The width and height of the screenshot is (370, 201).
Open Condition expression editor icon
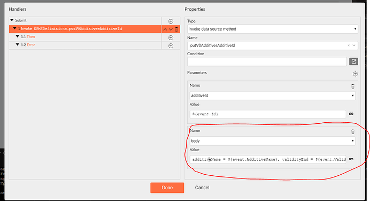coord(353,62)
